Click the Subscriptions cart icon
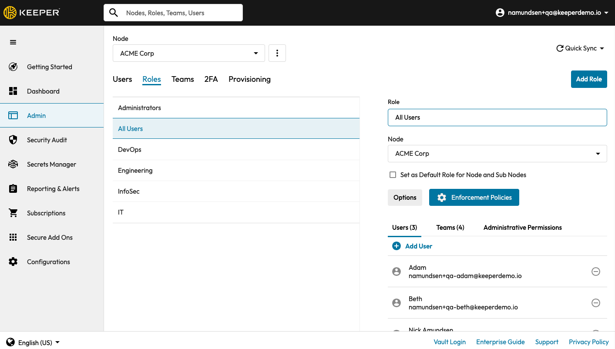 13,213
